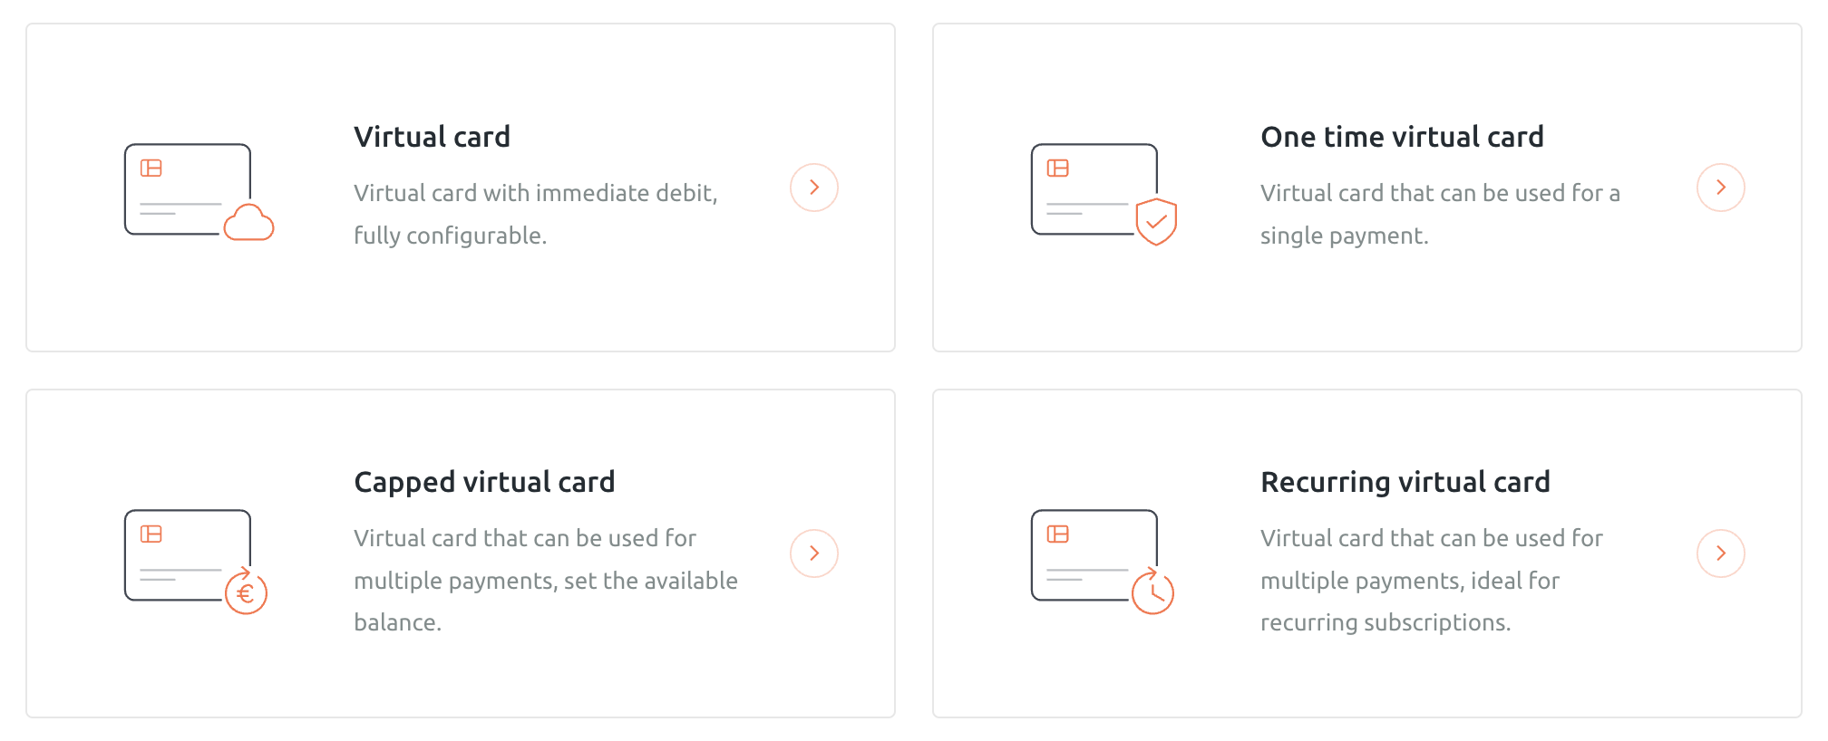
Task: Select the Virtual card option tile
Action: pos(460,187)
